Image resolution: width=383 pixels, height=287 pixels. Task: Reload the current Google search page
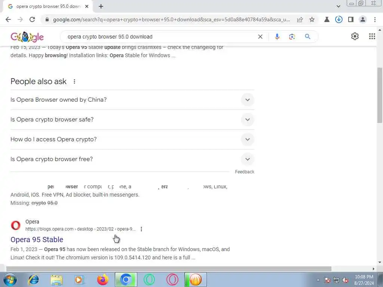click(32, 19)
